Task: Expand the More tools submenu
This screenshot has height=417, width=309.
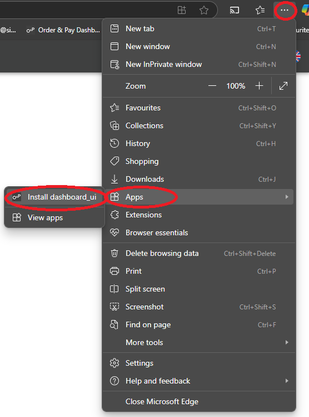Action: click(x=199, y=342)
